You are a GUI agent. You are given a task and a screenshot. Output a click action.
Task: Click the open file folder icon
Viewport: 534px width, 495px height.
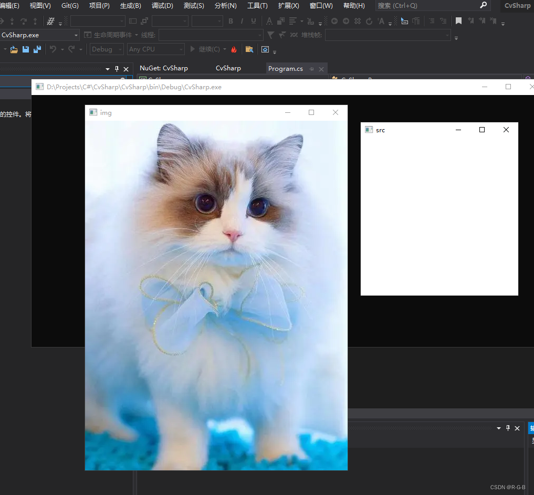click(14, 50)
